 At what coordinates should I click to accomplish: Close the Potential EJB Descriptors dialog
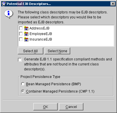pos(113,4)
